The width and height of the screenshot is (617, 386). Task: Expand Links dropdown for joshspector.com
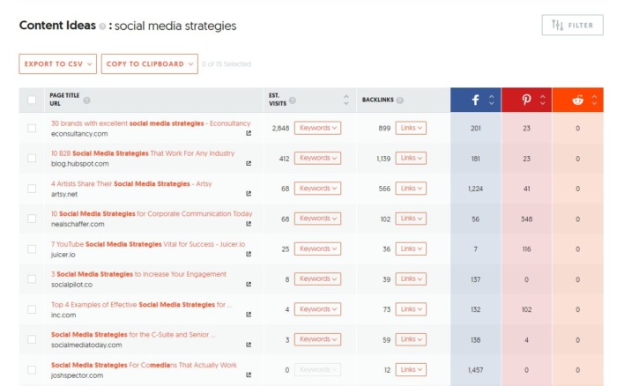coord(411,369)
